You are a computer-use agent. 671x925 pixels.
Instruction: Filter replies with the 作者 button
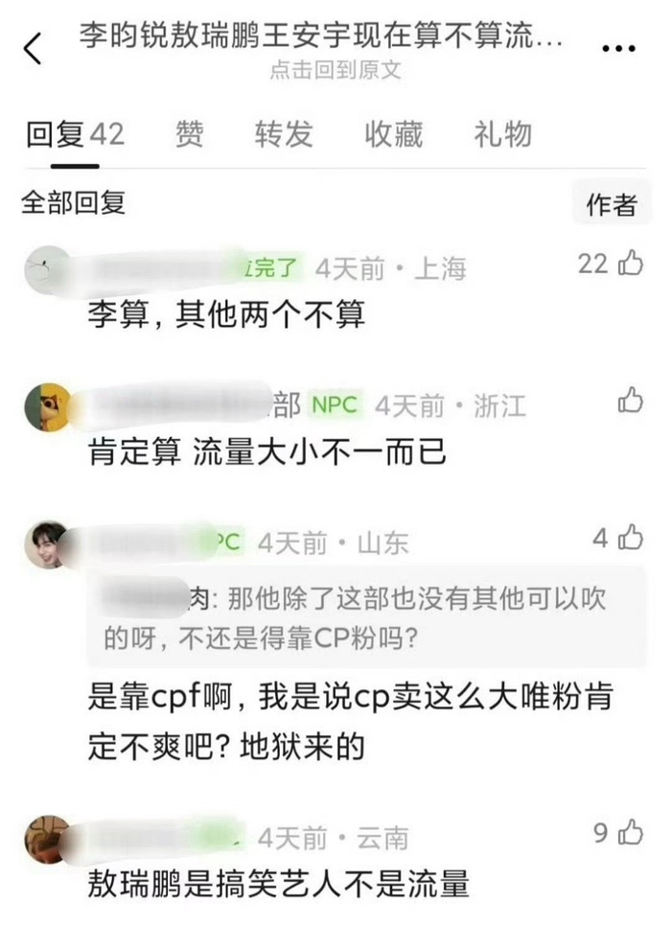[612, 205]
